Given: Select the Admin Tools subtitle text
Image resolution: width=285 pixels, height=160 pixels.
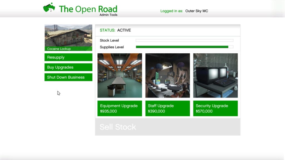Looking at the screenshot, I should pyautogui.click(x=108, y=15).
